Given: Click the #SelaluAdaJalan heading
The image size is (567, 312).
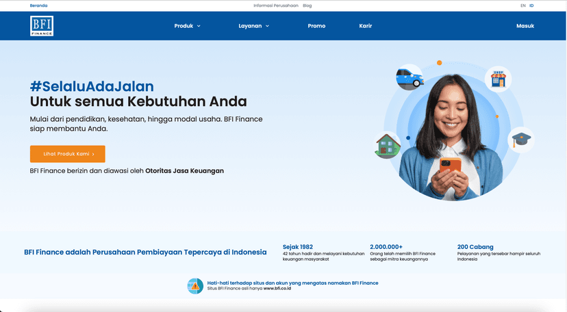Looking at the screenshot, I should pos(92,86).
